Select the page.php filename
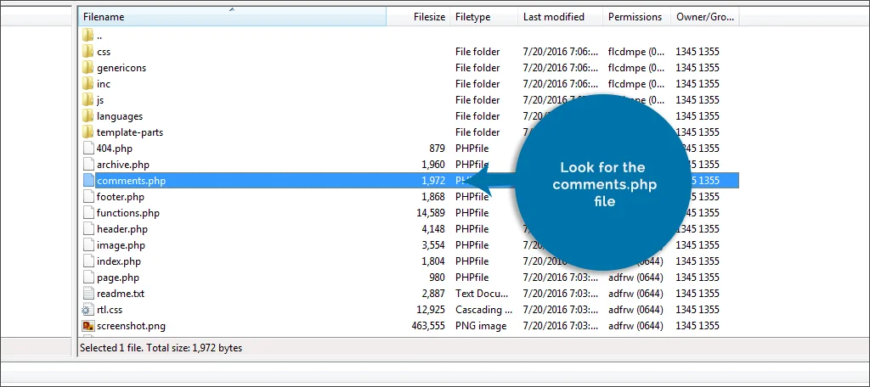The height and width of the screenshot is (387, 870). click(117, 277)
